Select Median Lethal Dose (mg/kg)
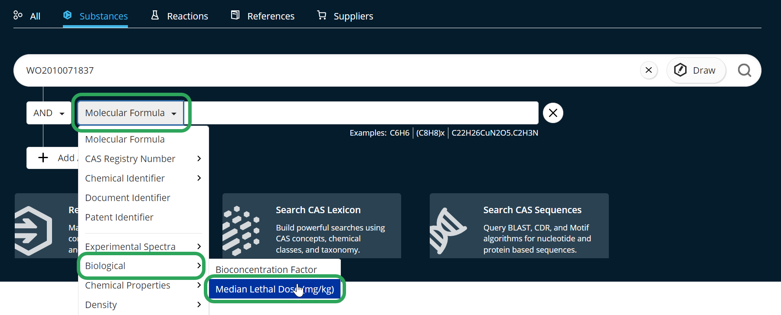781x315 pixels. tap(275, 289)
